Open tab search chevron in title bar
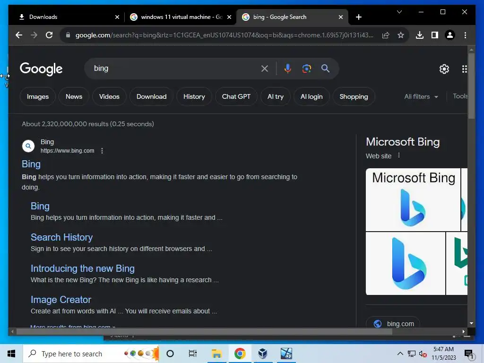 point(399,12)
